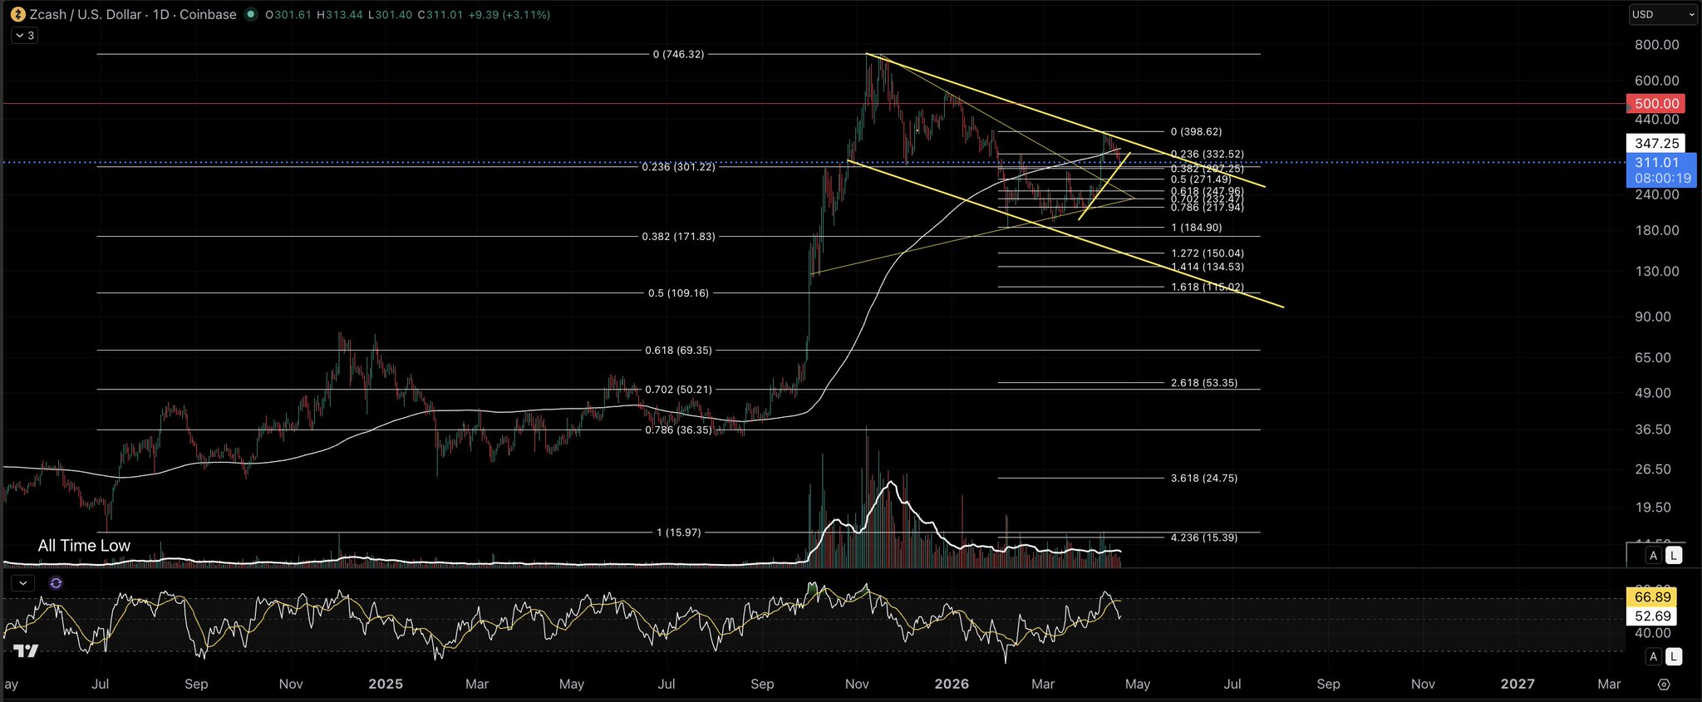Viewport: 1702px width, 702px height.
Task: Click the close value C311.01
Action: [x=440, y=14]
